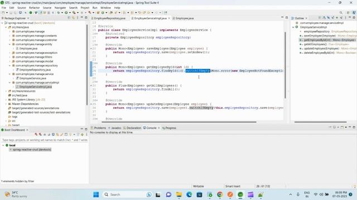Open the Window menu
The image size is (357, 200).
[105, 8]
